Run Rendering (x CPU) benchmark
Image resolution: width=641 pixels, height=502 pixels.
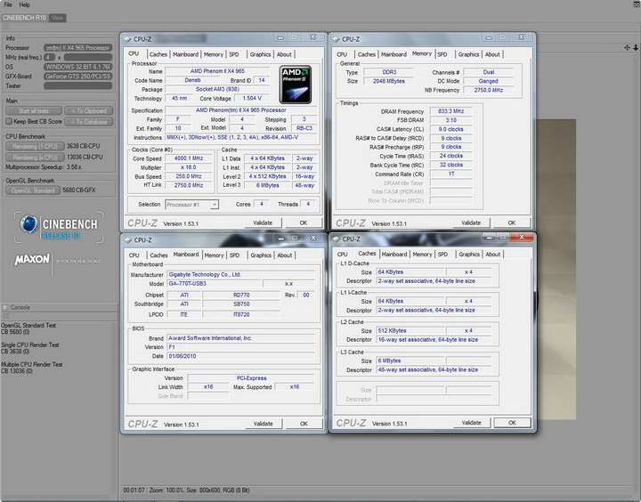pyautogui.click(x=35, y=158)
